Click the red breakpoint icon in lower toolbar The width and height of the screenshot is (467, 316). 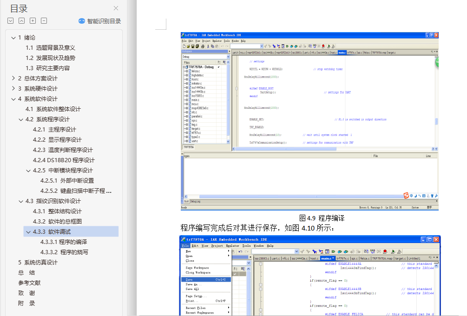pyautogui.click(x=385, y=252)
